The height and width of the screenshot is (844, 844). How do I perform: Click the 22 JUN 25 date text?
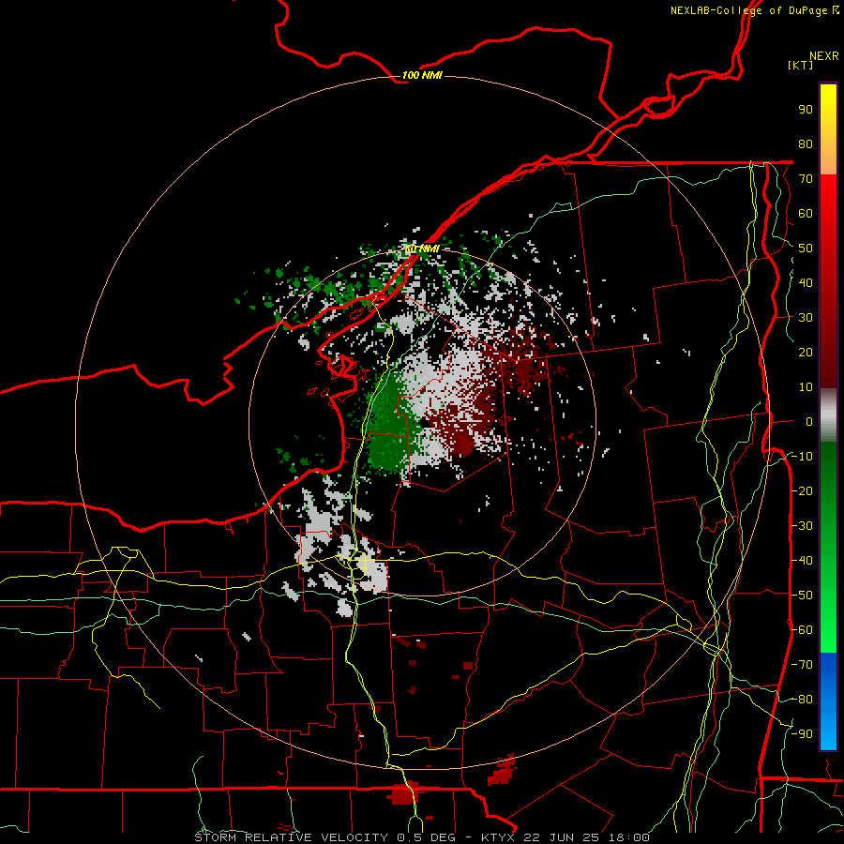[562, 837]
